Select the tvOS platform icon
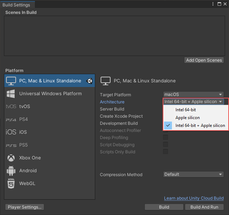The height and width of the screenshot is (215, 229). [11, 107]
